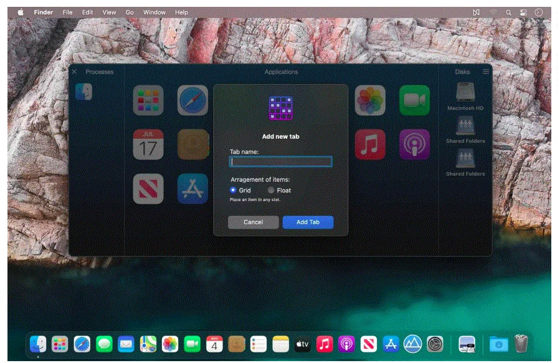Select the Float arrangement radio button
This screenshot has width=560, height=363.
271,191
